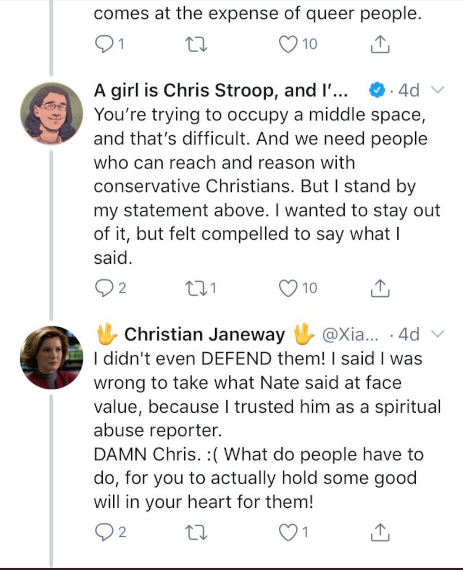463x570 pixels.
Task: Open Chris Stroop's cartoon profile picture
Action: 52,114
